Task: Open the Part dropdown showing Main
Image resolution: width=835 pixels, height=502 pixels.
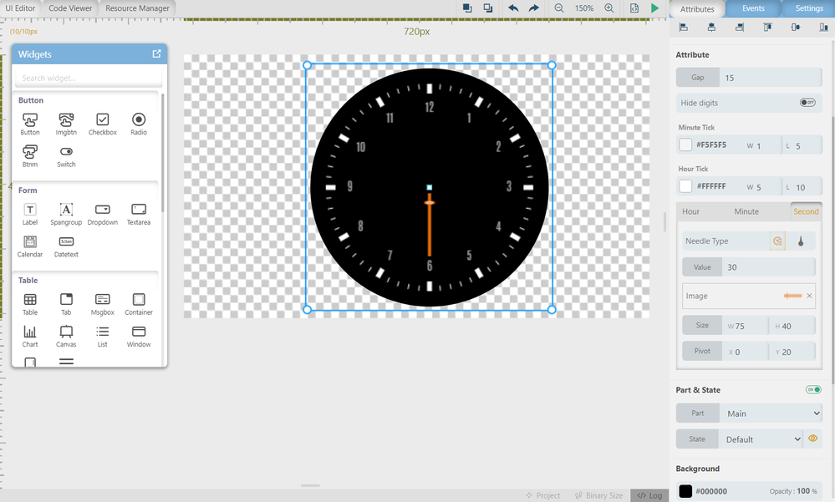Action: click(771, 413)
